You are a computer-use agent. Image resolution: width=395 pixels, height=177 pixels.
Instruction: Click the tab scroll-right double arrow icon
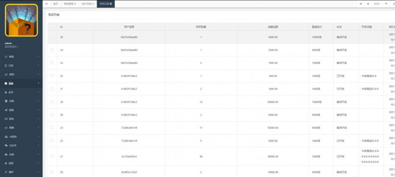(x=368, y=4)
